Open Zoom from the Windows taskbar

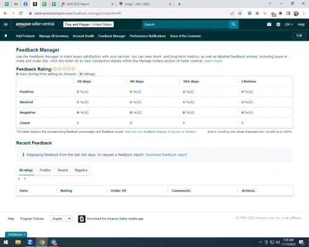point(30,242)
